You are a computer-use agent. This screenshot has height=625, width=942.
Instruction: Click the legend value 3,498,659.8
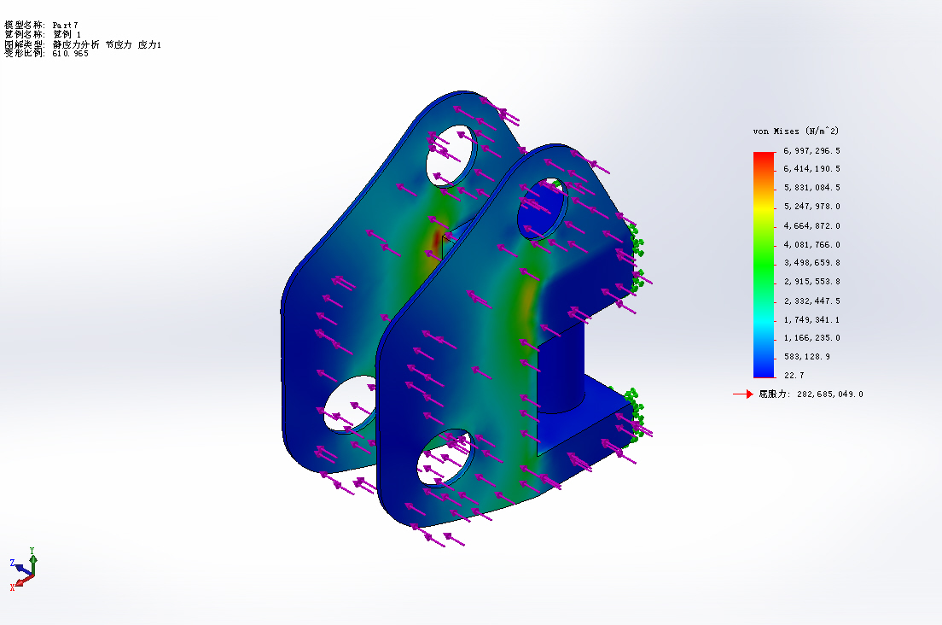point(811,263)
